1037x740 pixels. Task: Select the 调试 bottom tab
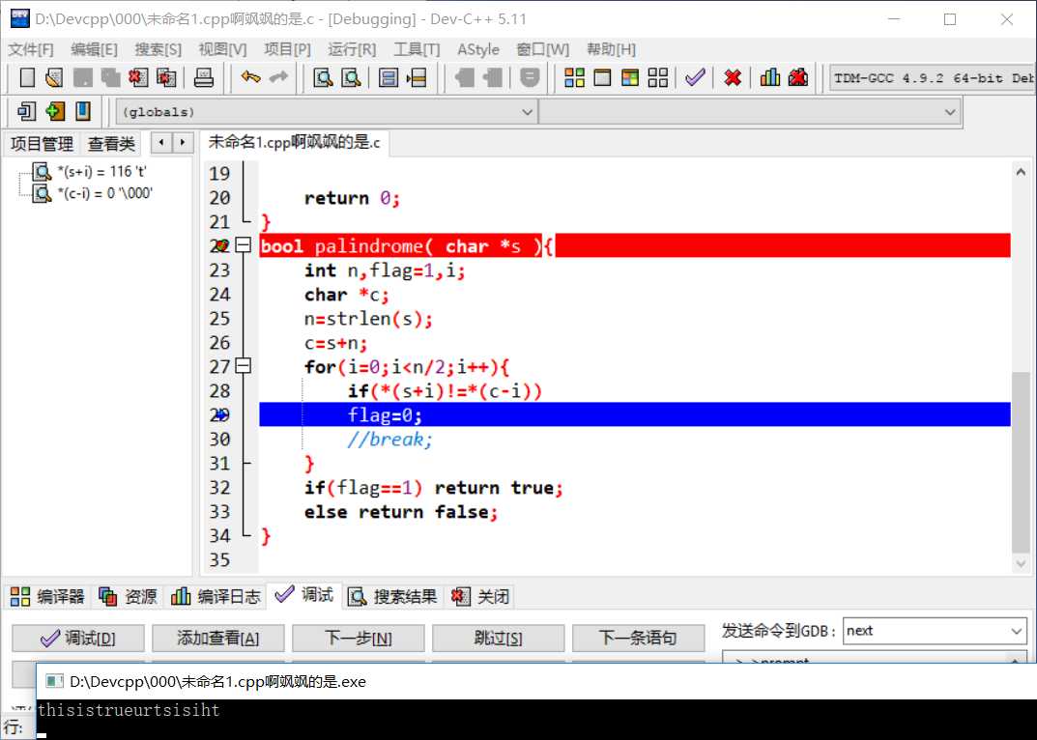(x=304, y=595)
